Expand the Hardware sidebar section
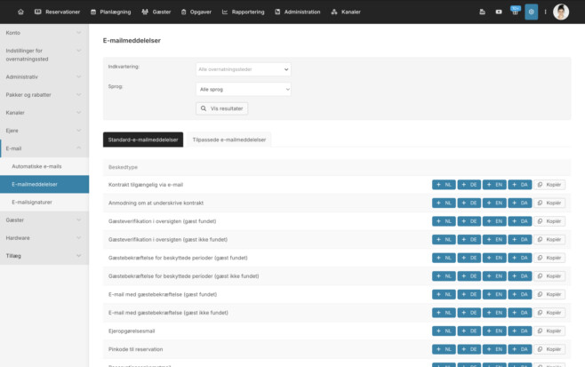Viewport: 585px width, 367px height. click(x=44, y=238)
